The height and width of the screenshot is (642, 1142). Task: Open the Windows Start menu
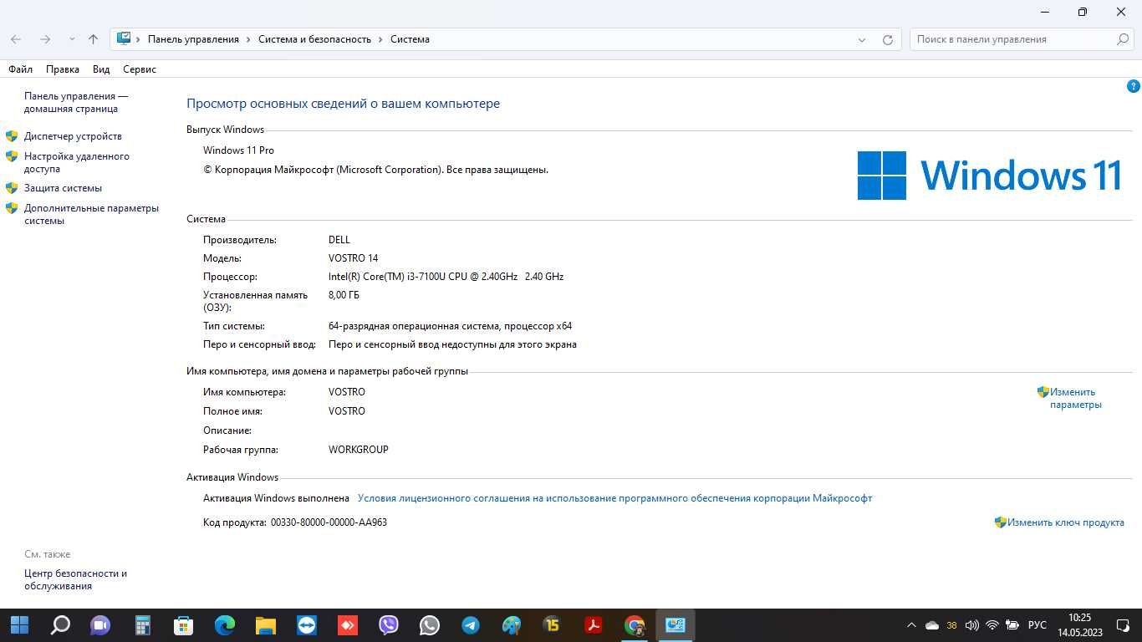(x=19, y=625)
